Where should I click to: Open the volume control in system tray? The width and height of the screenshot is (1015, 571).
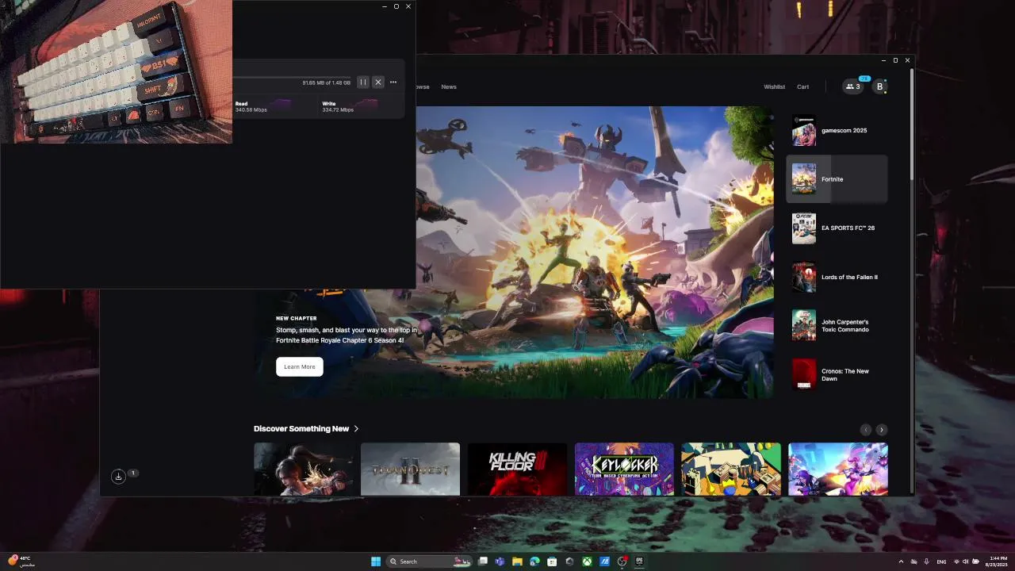coord(965,561)
